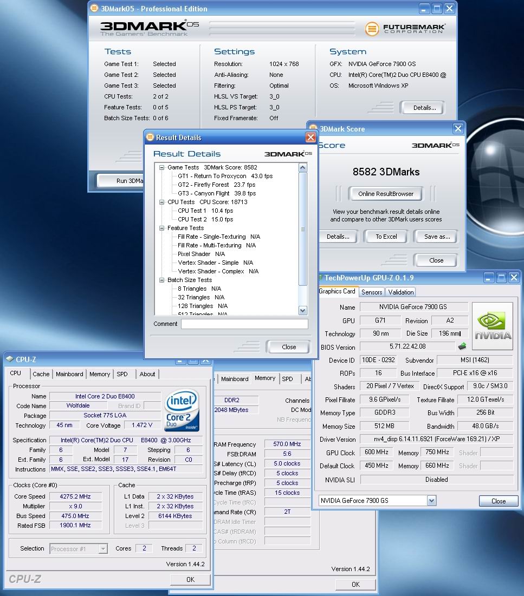
Task: Open SPD tab in rear CPU-Z window
Action: click(x=287, y=379)
